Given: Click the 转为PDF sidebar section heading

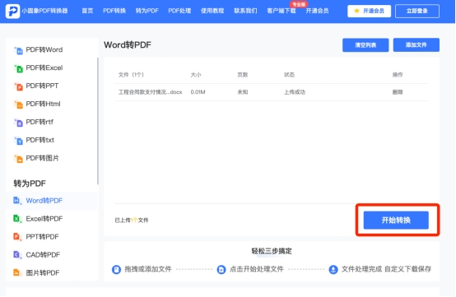Looking at the screenshot, I should point(30,183).
